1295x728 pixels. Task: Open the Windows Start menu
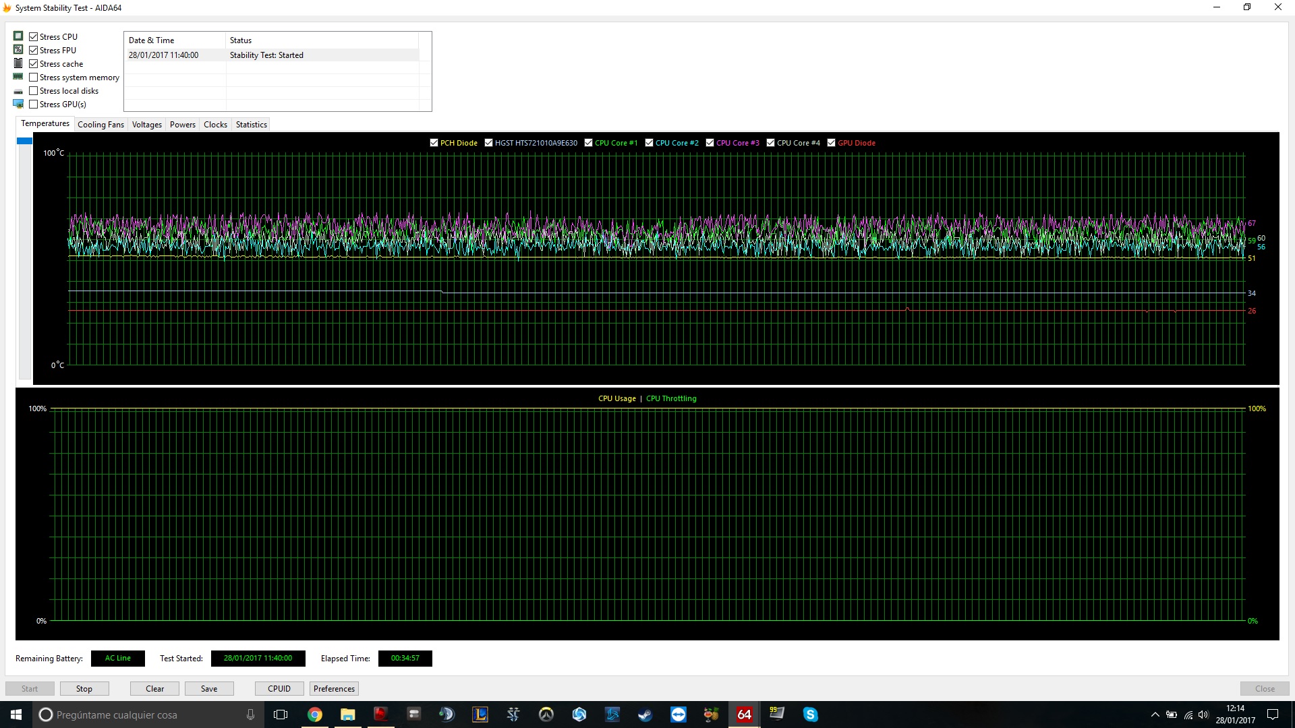pos(16,715)
